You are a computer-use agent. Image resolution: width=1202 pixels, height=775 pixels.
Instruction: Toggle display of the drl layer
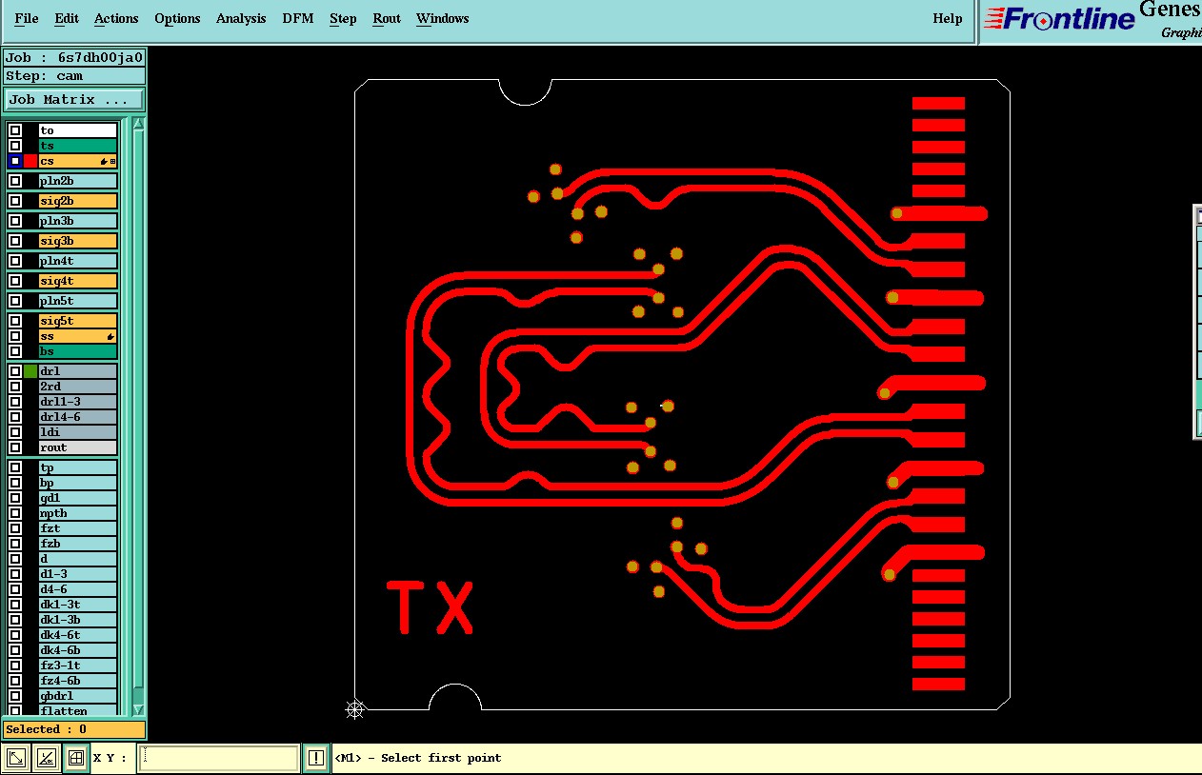[15, 371]
